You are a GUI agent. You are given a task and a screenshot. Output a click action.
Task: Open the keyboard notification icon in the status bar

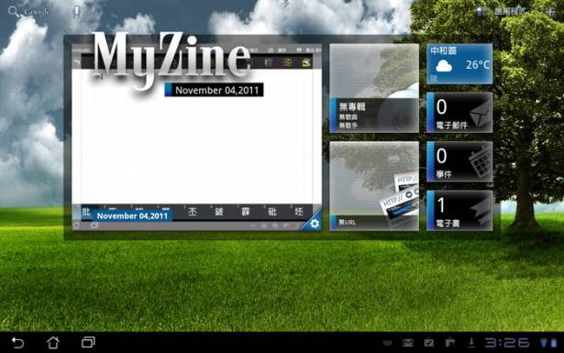387,343
